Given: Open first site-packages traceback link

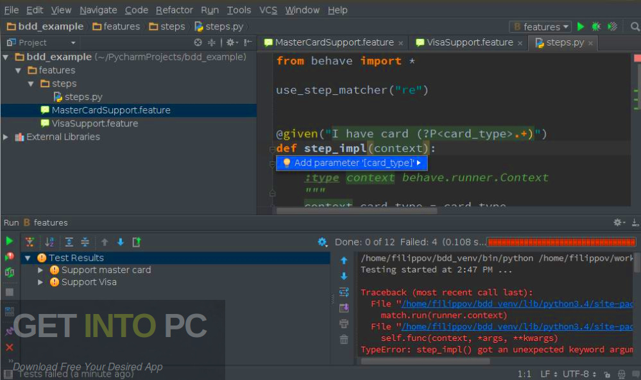Looking at the screenshot, I should pyautogui.click(x=517, y=304).
